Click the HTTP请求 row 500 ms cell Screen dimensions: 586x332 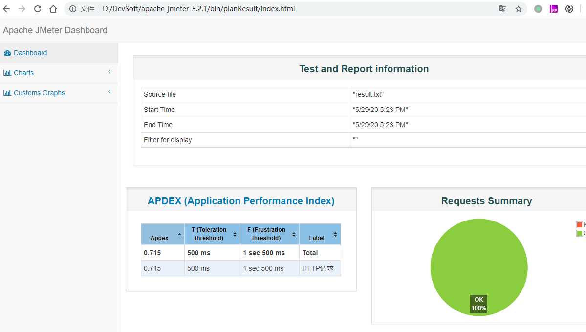tap(212, 268)
